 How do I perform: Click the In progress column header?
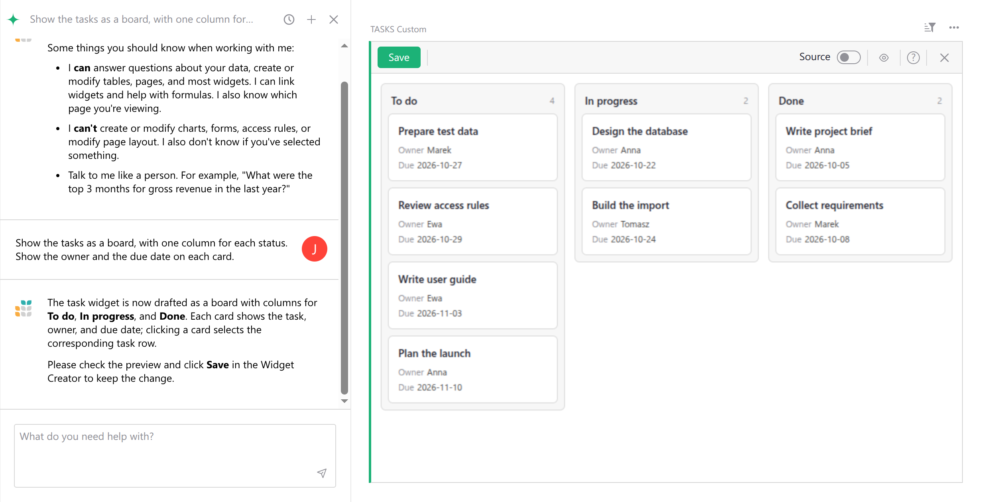(x=611, y=101)
